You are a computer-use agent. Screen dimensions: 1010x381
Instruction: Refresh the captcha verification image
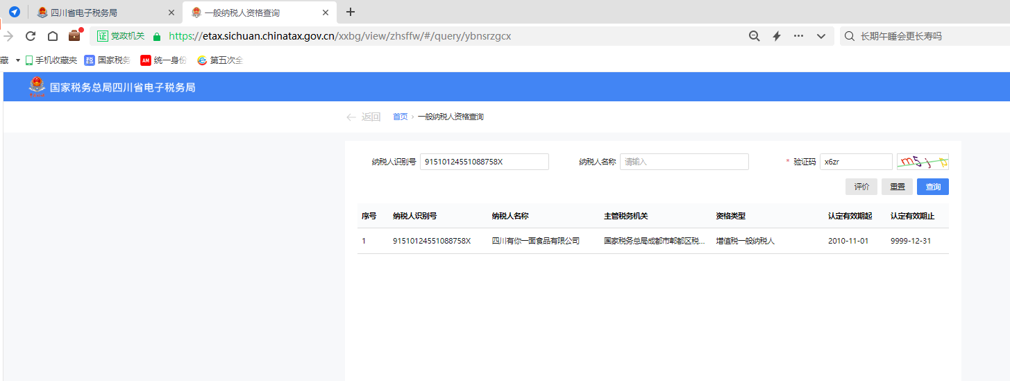coord(923,162)
